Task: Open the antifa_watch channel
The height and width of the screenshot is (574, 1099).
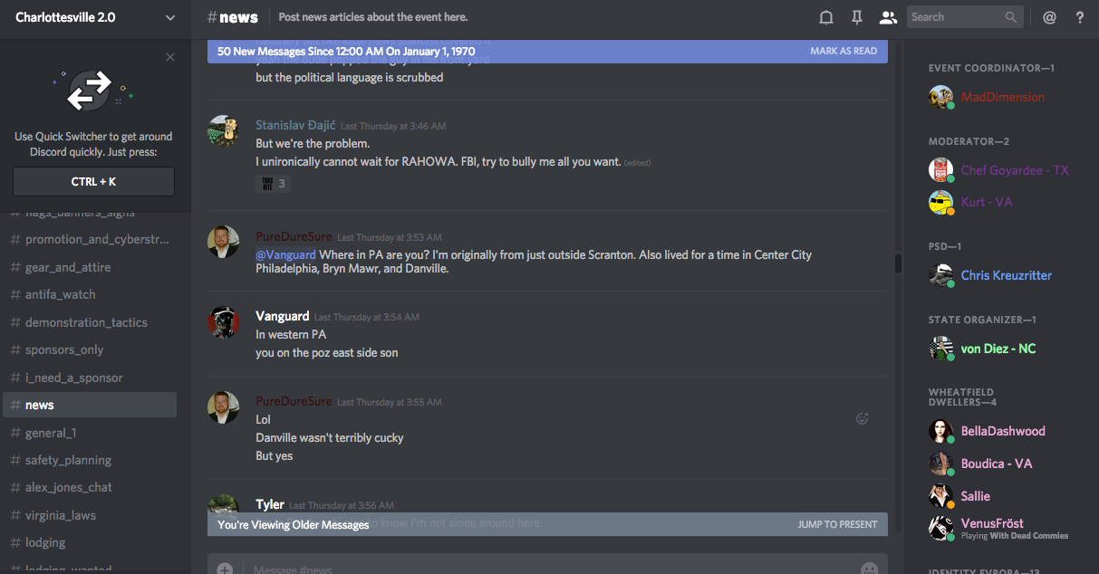Action: 60,294
